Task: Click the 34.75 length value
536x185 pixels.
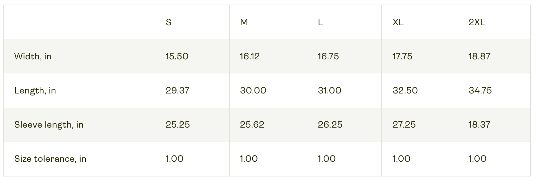Action: (x=480, y=91)
